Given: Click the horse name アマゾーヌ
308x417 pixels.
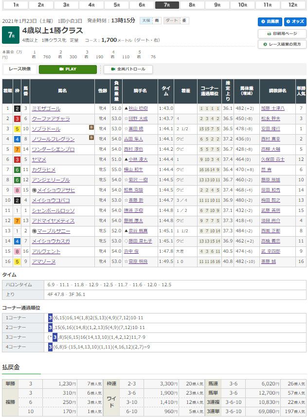Looking at the screenshot, I should coord(44,261).
